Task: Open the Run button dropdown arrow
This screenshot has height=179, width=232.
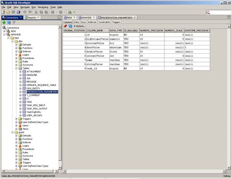Action: (74, 12)
